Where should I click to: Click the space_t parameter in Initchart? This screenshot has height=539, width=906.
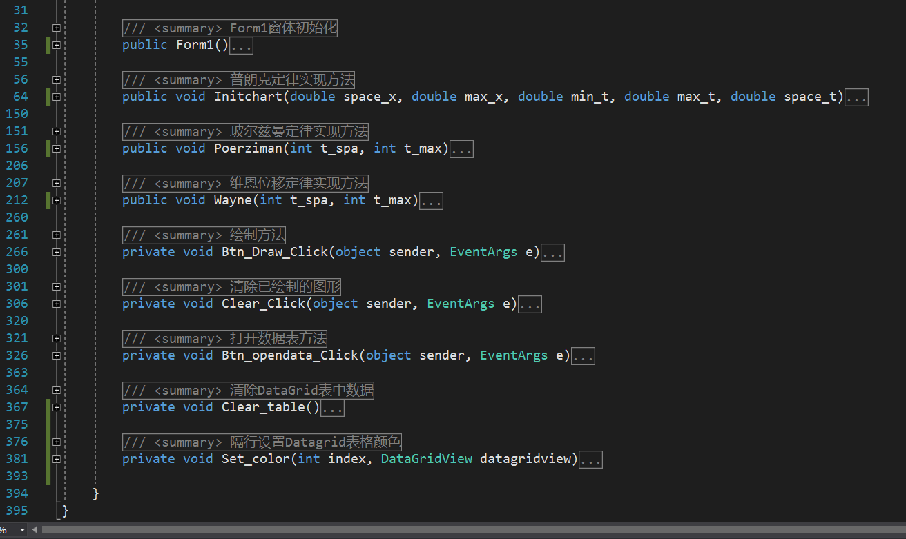click(x=810, y=97)
